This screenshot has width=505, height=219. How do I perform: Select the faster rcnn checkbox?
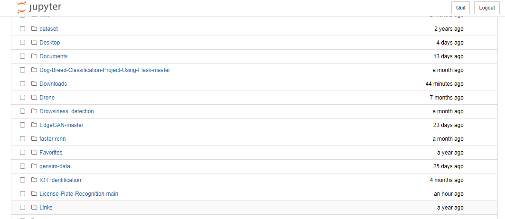(22, 139)
